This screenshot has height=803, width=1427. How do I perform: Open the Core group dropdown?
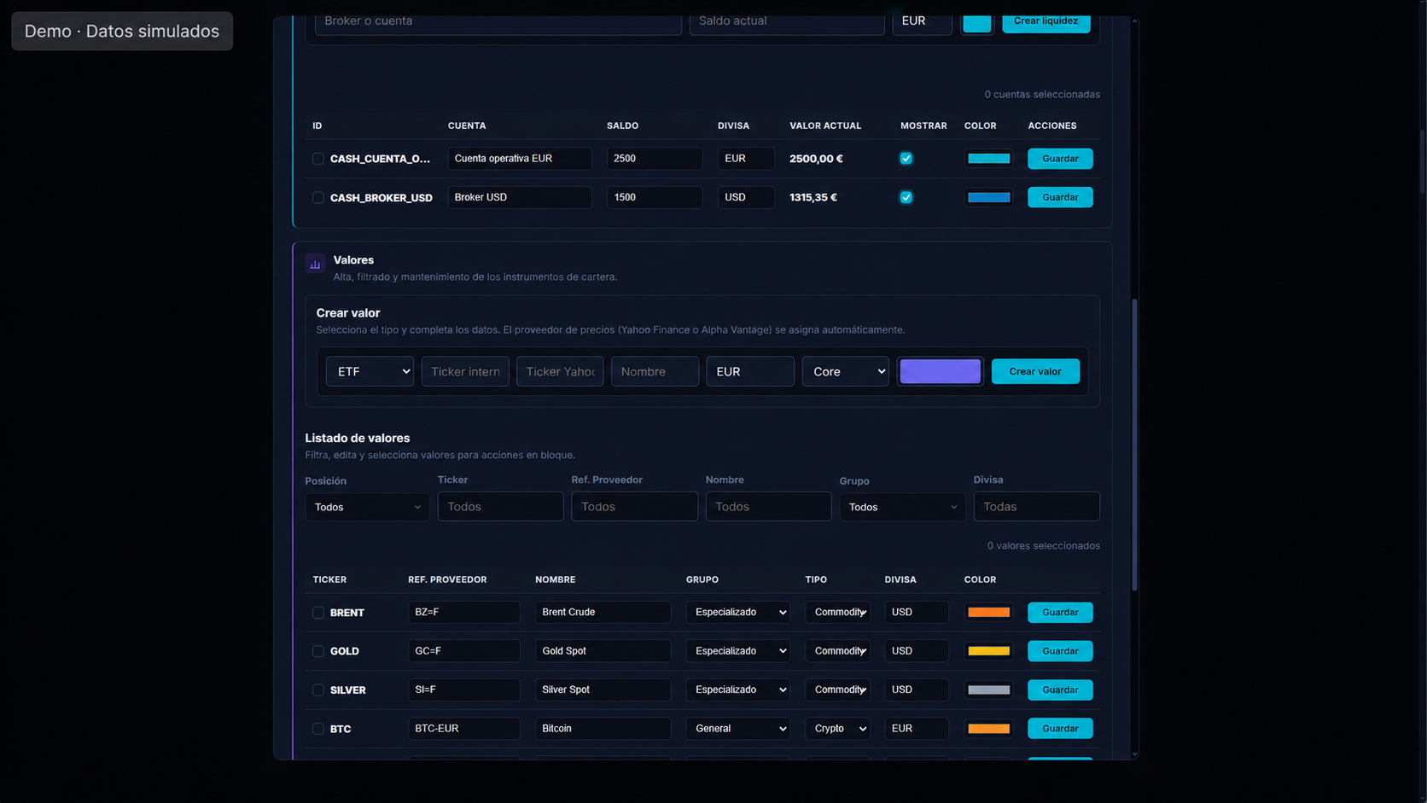pos(845,371)
